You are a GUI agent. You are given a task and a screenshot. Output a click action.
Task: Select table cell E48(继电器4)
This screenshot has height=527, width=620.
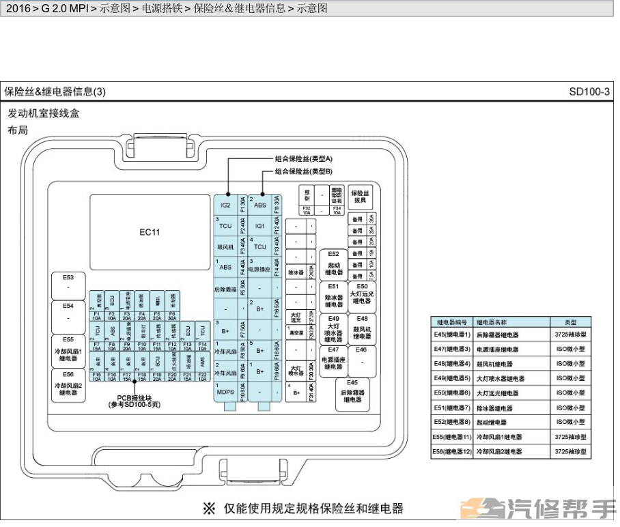tap(452, 364)
